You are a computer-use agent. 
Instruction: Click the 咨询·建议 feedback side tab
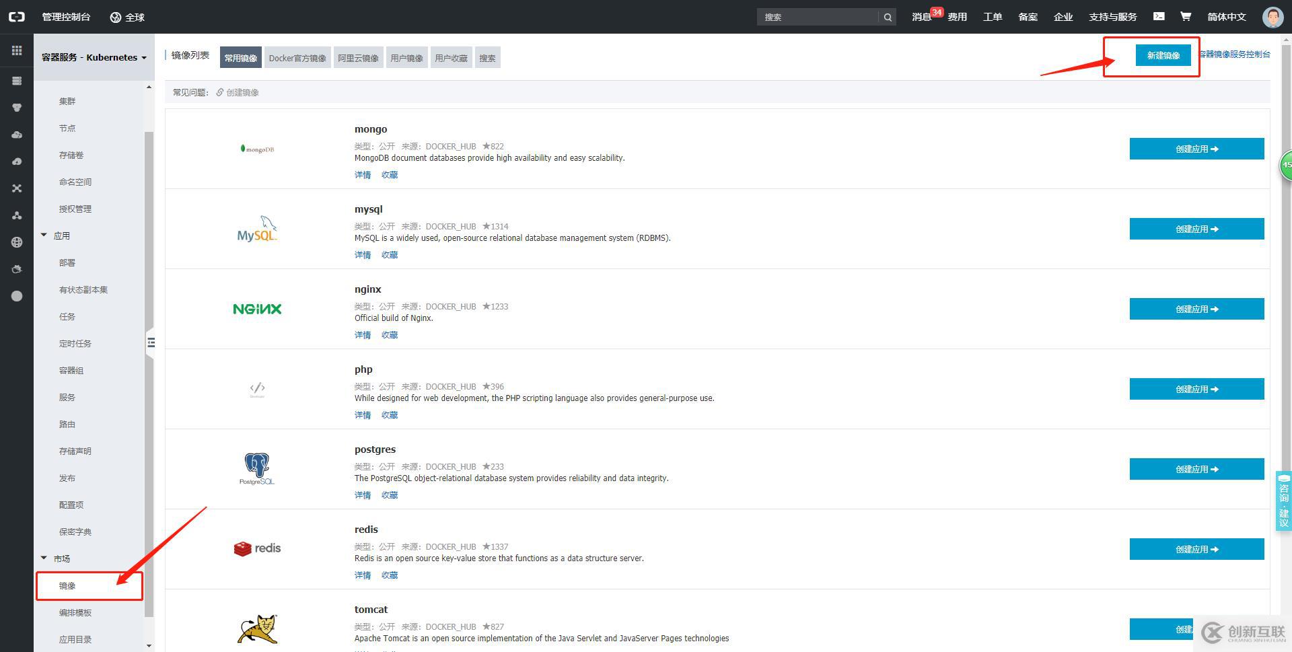point(1284,501)
